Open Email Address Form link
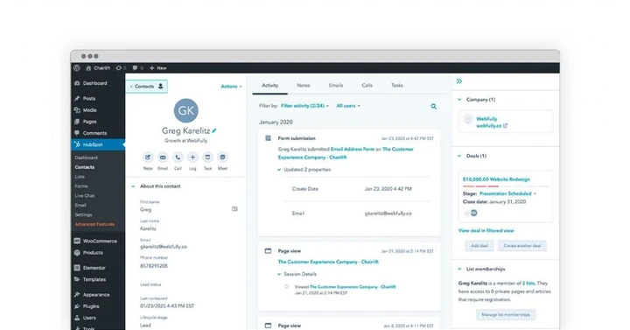Viewport: 630px width, 330px height. 353,149
